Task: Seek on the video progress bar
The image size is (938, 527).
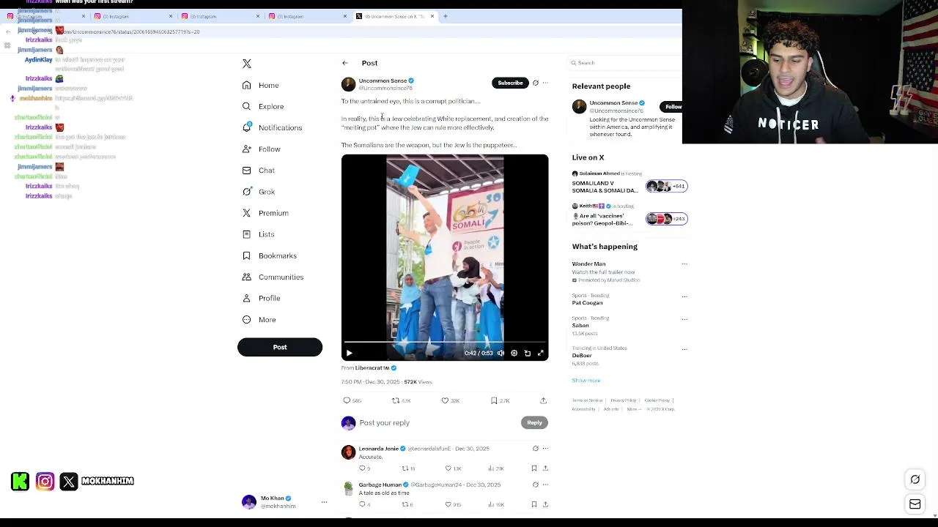Action: pyautogui.click(x=445, y=342)
